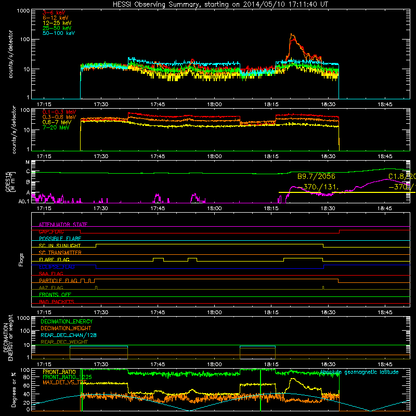Select the DECIMATION_ENERGY legend label
Image resolution: width=416 pixels, height=416 pixels.
[67, 321]
